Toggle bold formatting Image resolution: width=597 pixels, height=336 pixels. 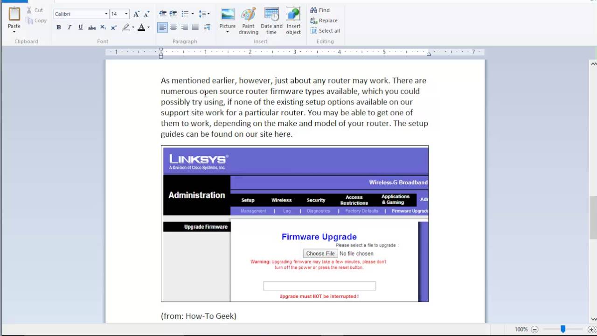(59, 28)
